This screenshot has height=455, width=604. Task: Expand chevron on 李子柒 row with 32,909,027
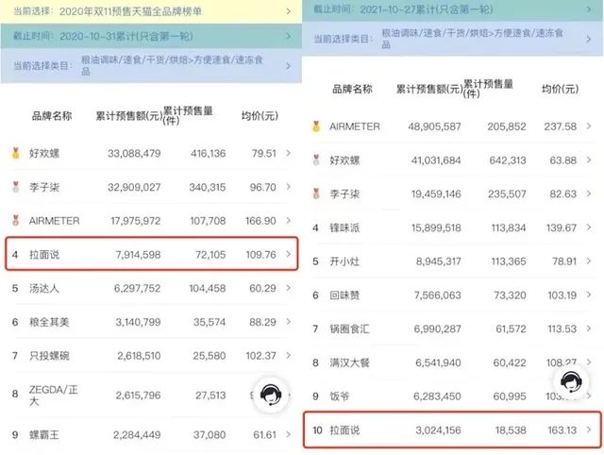288,187
